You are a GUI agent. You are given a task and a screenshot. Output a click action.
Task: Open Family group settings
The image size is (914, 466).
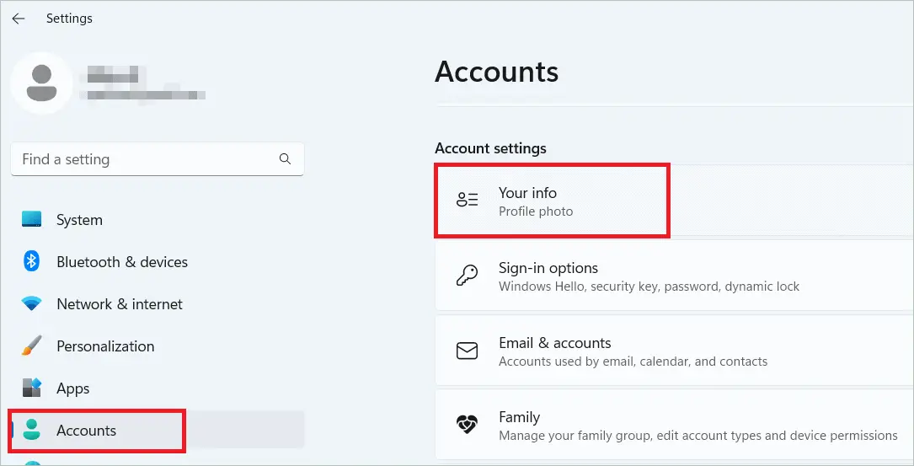click(675, 426)
